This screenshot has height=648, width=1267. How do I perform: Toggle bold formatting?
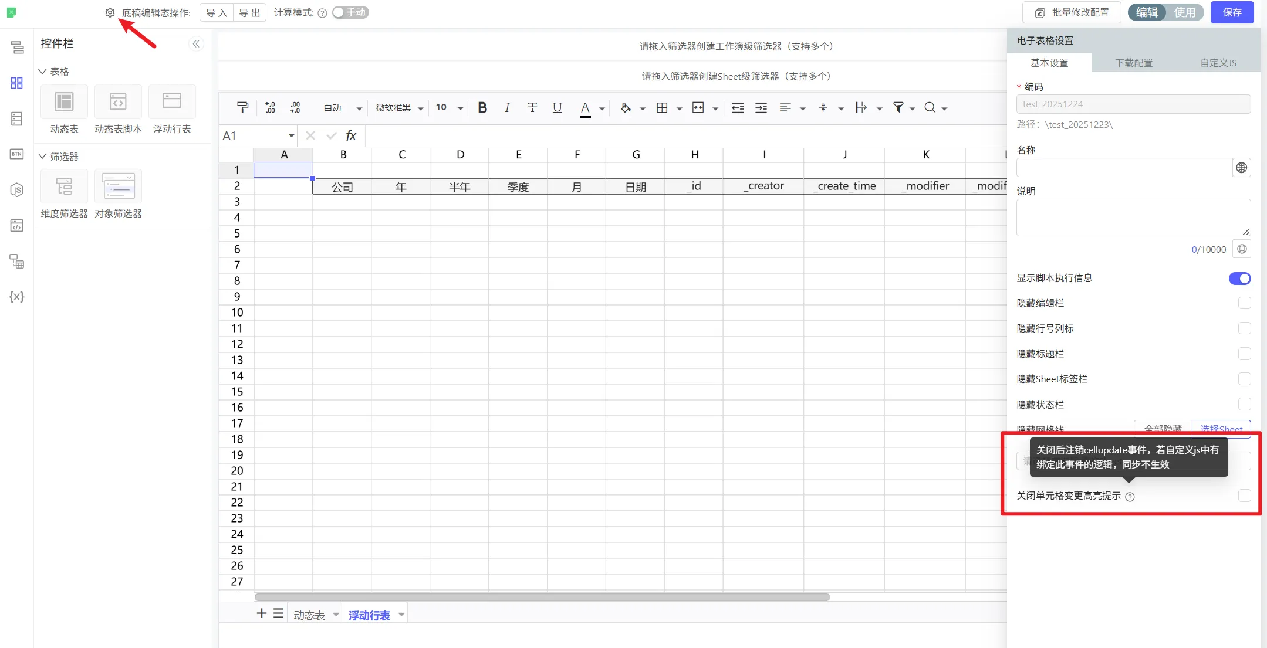click(482, 107)
